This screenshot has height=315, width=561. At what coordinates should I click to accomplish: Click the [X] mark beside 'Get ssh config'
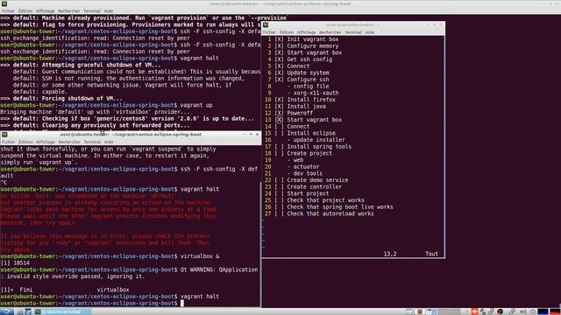(279, 59)
